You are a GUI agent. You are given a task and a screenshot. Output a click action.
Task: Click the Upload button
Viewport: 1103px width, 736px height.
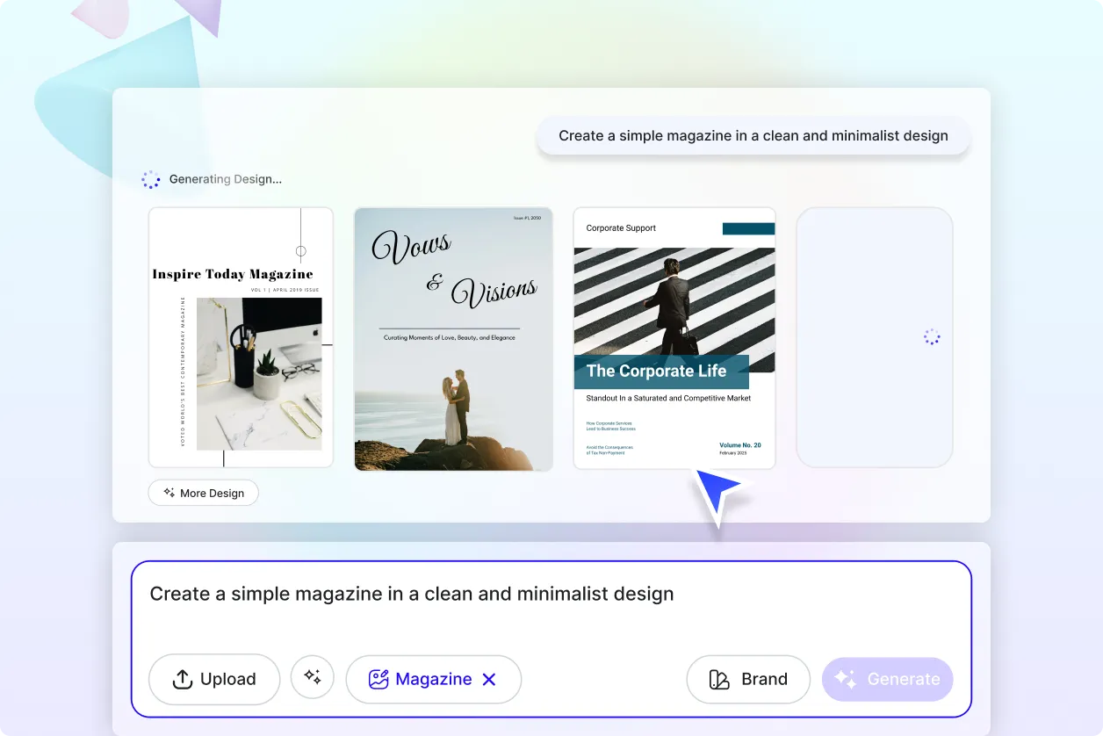[214, 679]
